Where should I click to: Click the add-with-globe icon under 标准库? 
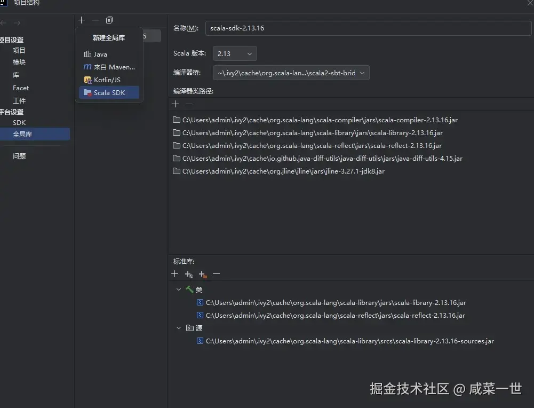tap(189, 274)
